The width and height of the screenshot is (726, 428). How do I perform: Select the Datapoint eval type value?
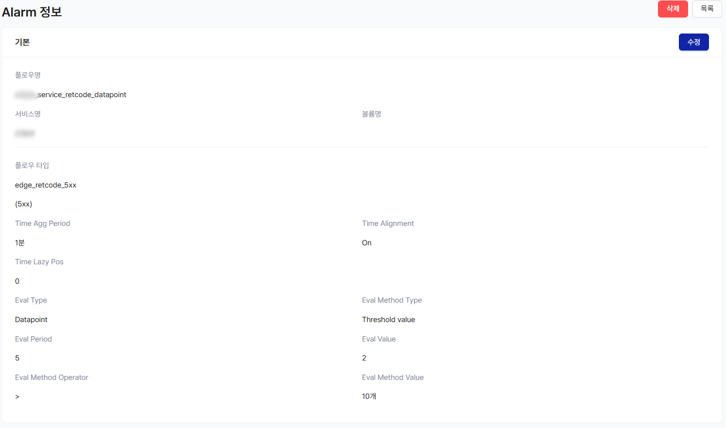point(31,320)
